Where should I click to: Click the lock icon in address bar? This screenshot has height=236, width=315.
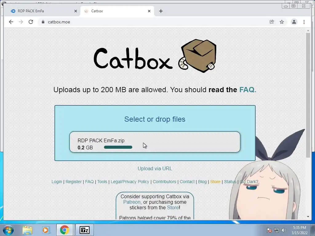[43, 22]
